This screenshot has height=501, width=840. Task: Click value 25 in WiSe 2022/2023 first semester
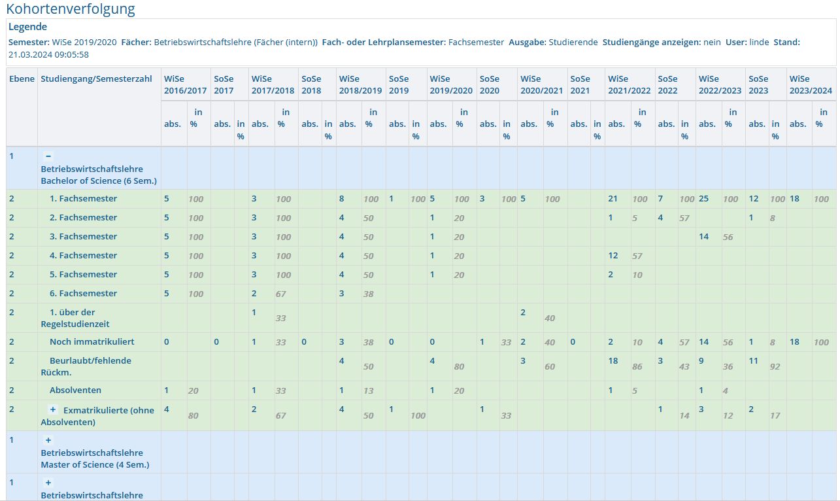click(703, 199)
